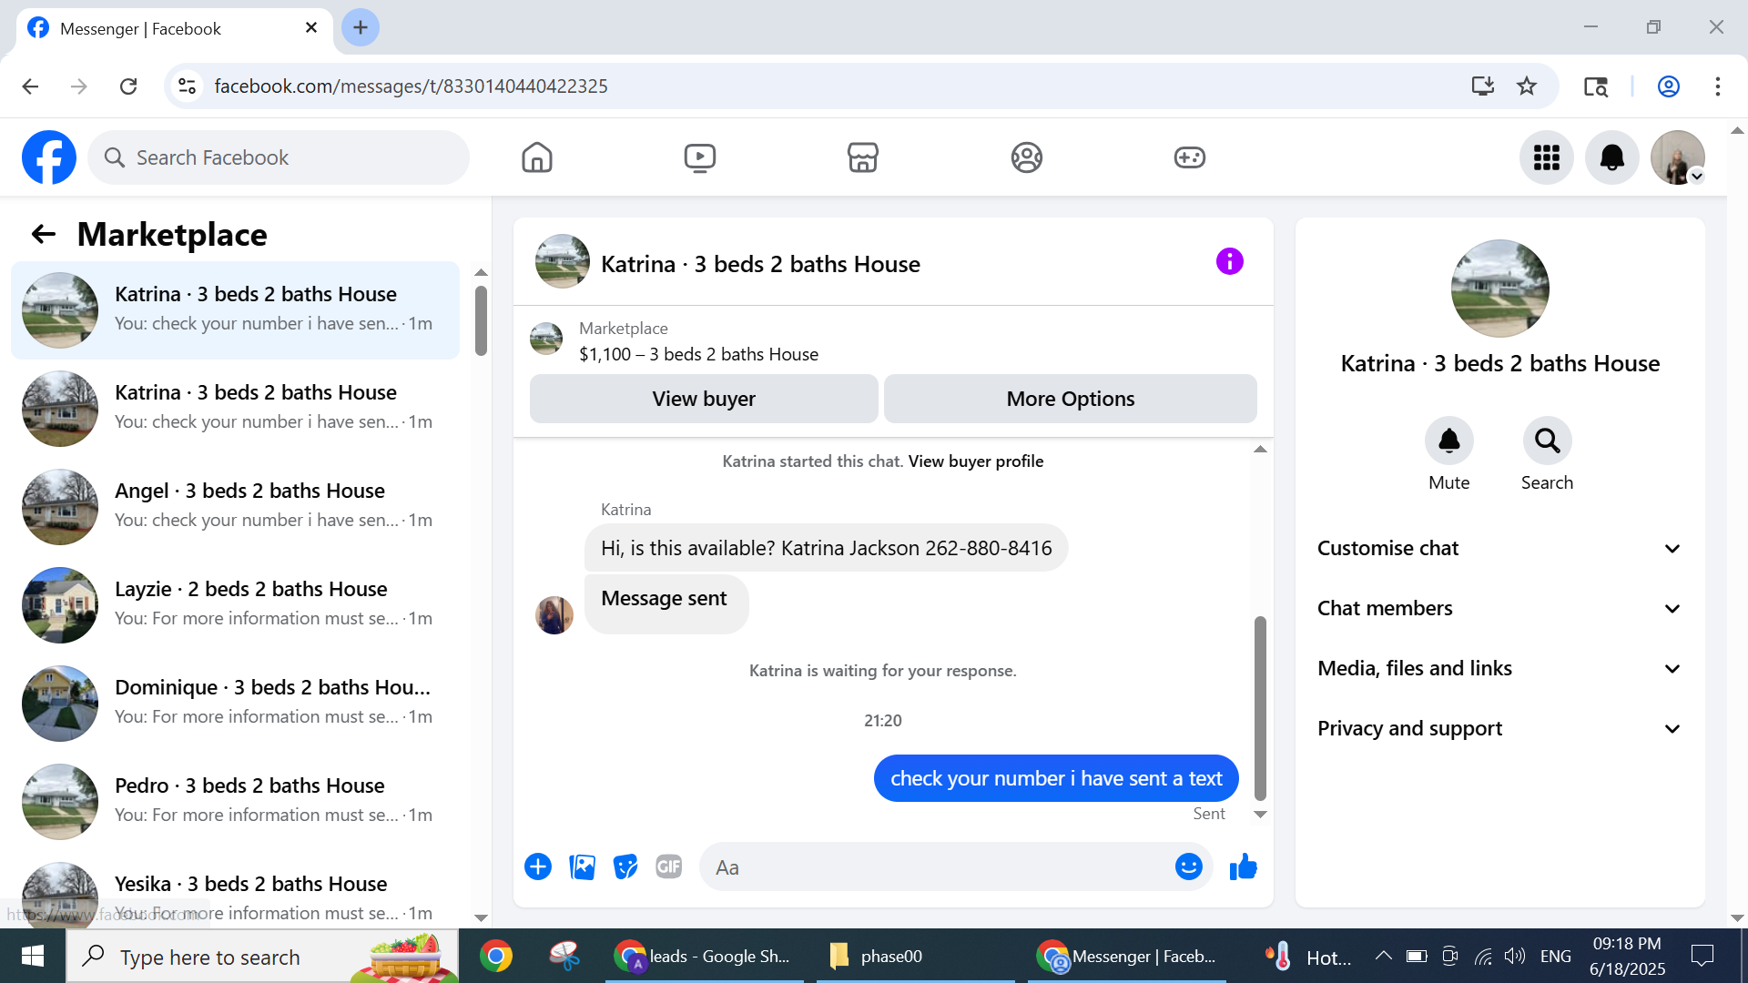Expand Chat members section
Screen dimensions: 1748x983
point(1499,608)
